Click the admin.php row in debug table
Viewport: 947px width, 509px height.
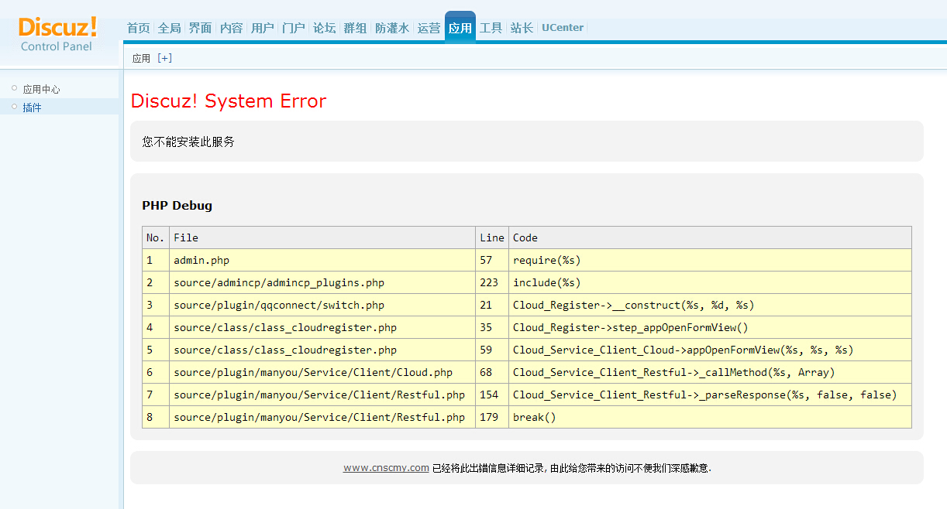coord(201,260)
